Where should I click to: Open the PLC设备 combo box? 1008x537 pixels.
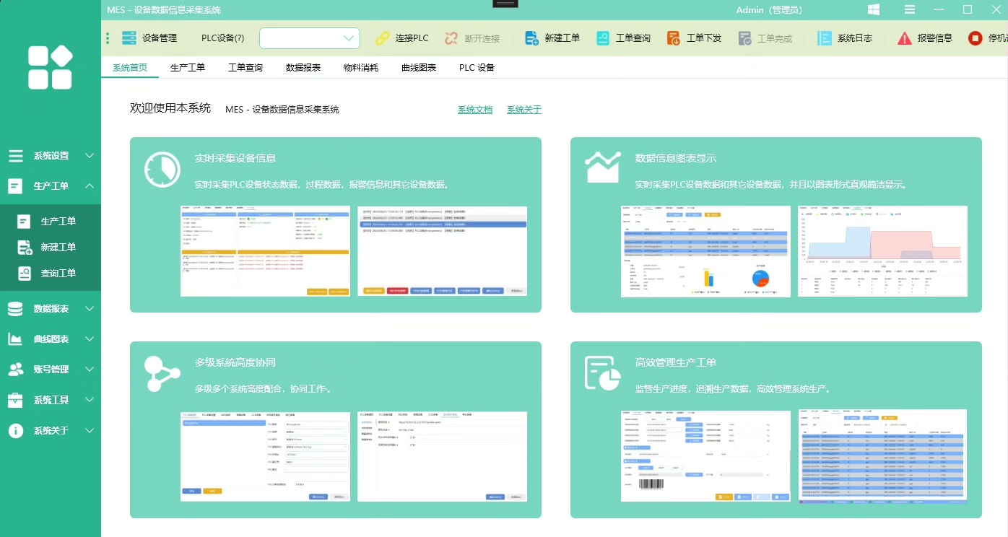(310, 38)
